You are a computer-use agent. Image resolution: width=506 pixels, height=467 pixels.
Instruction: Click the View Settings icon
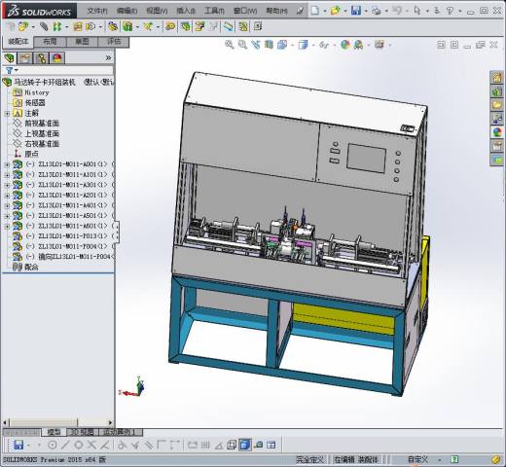(379, 45)
